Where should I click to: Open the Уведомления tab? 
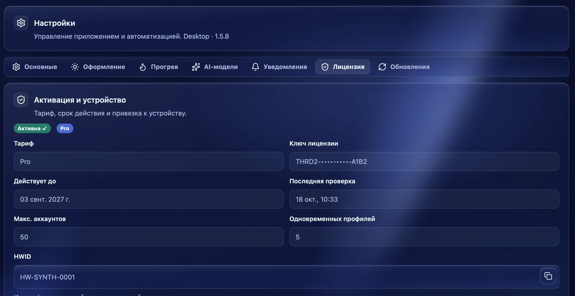(279, 67)
